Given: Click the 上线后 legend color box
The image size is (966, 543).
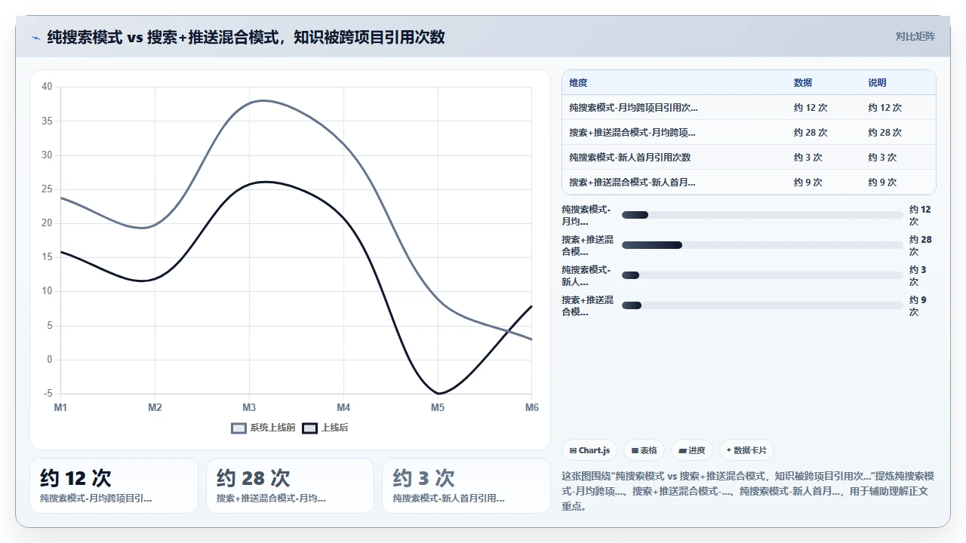Looking at the screenshot, I should tap(309, 428).
